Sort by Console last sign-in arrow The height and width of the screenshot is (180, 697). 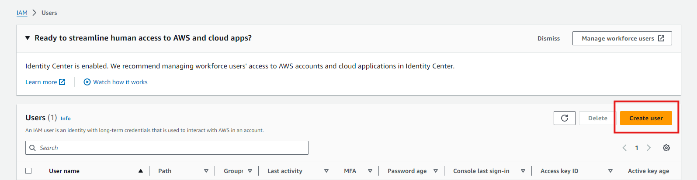click(x=523, y=171)
